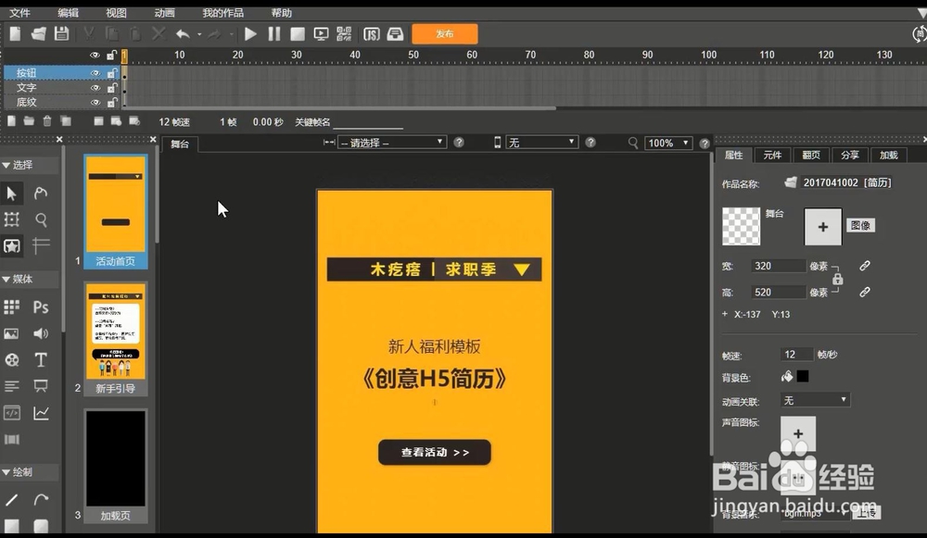Toggle lock on 文字 layer

click(112, 88)
